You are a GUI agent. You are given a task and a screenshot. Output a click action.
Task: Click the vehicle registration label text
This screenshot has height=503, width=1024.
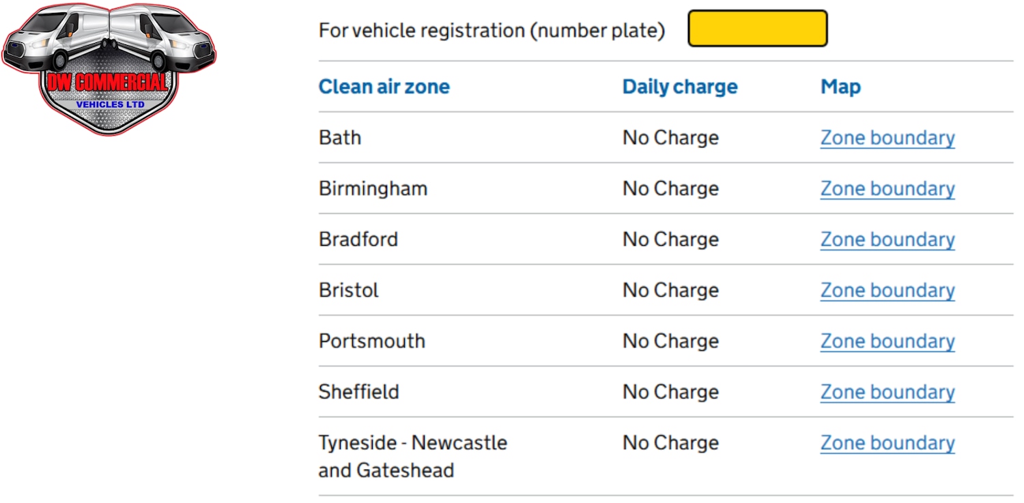tap(492, 31)
